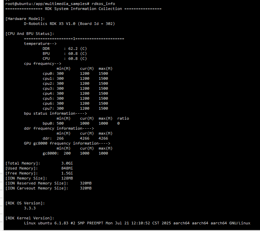Click the rdkos_info command in the prompt
Screen dimensions: 260x231
(103, 3)
